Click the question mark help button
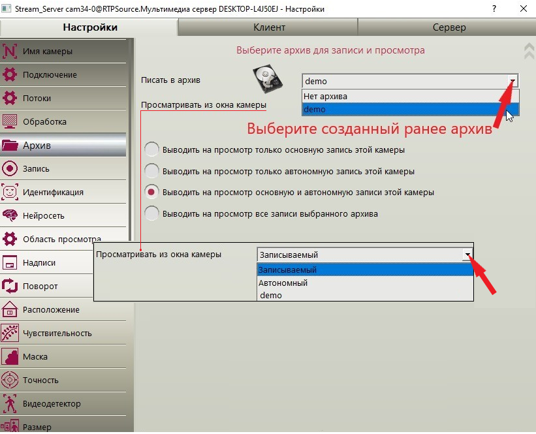This screenshot has height=434, width=536. [x=494, y=9]
